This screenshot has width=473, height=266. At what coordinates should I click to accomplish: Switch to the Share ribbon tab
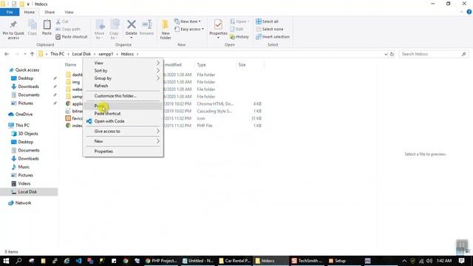click(50, 12)
